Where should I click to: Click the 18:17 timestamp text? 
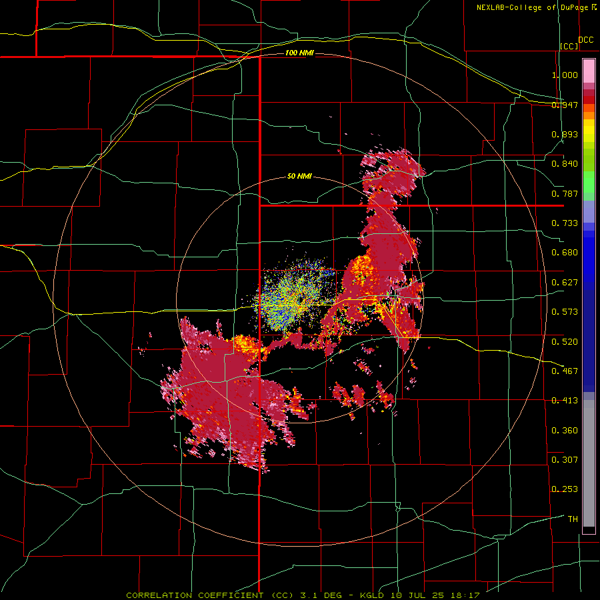[x=464, y=595]
